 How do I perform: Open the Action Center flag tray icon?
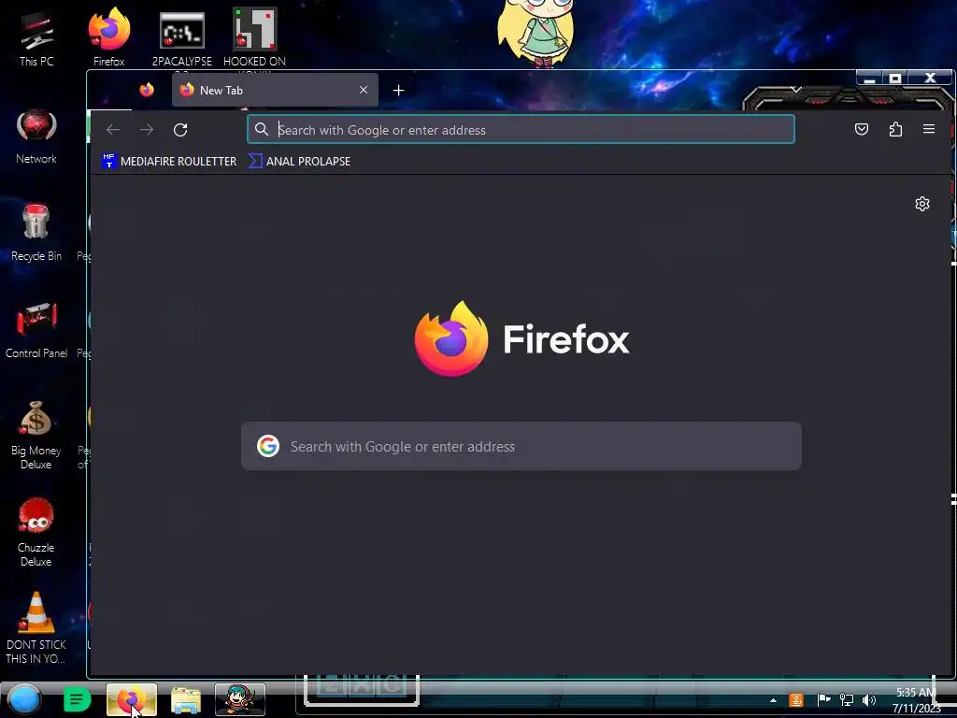[823, 699]
